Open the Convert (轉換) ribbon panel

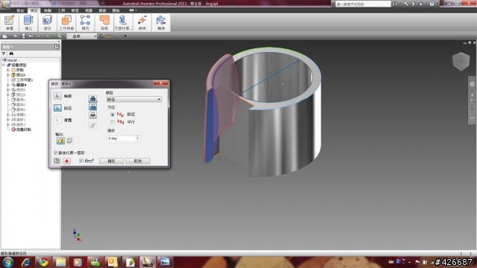[161, 22]
